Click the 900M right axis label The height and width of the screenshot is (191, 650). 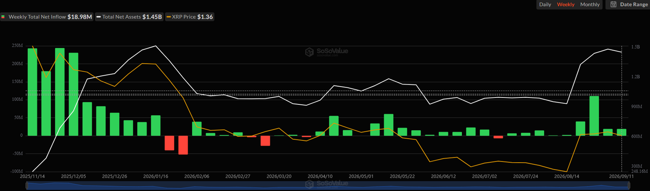coord(637,107)
